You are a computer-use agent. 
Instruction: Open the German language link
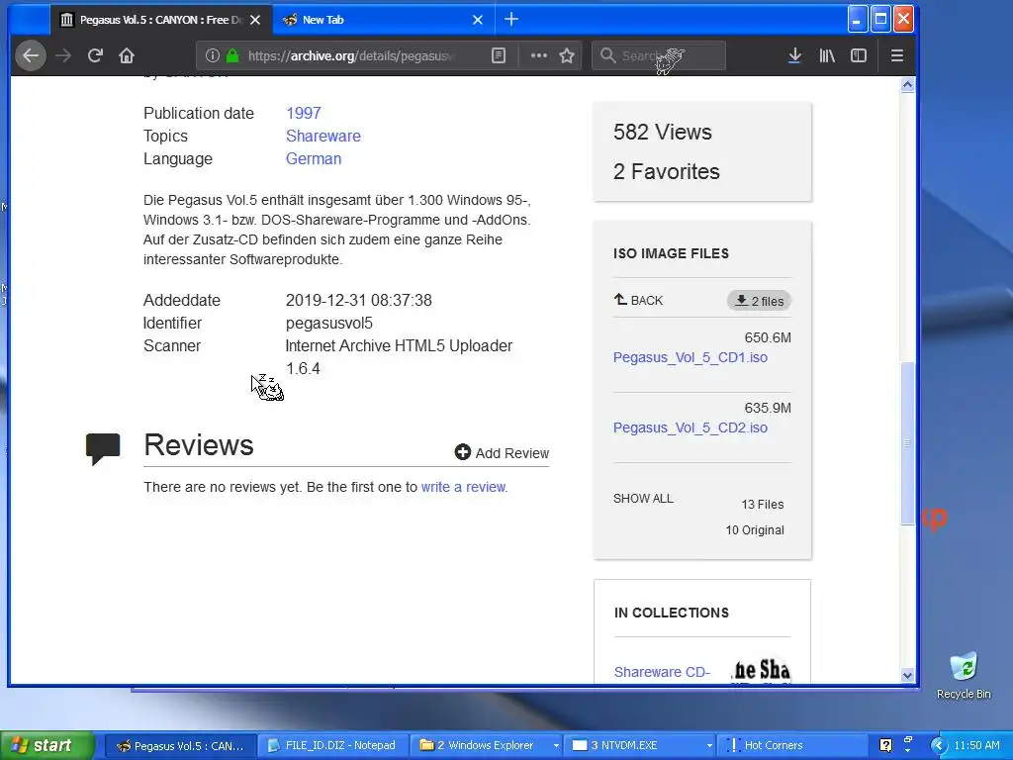pyautogui.click(x=314, y=158)
